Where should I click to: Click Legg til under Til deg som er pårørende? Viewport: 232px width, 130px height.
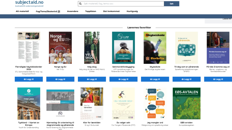pos(186,79)
